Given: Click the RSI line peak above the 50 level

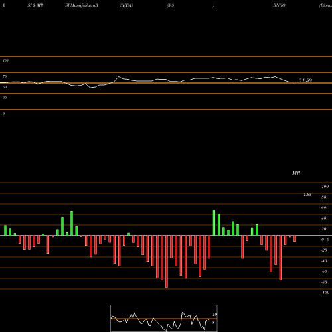Looking at the screenshot, I should click(119, 77).
